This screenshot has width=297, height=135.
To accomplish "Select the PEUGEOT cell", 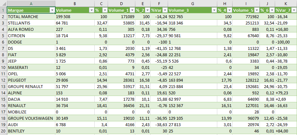I will [31, 80].
